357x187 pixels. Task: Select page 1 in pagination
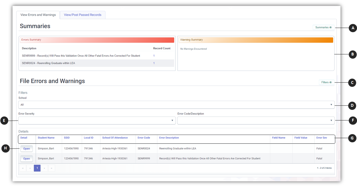(37, 168)
